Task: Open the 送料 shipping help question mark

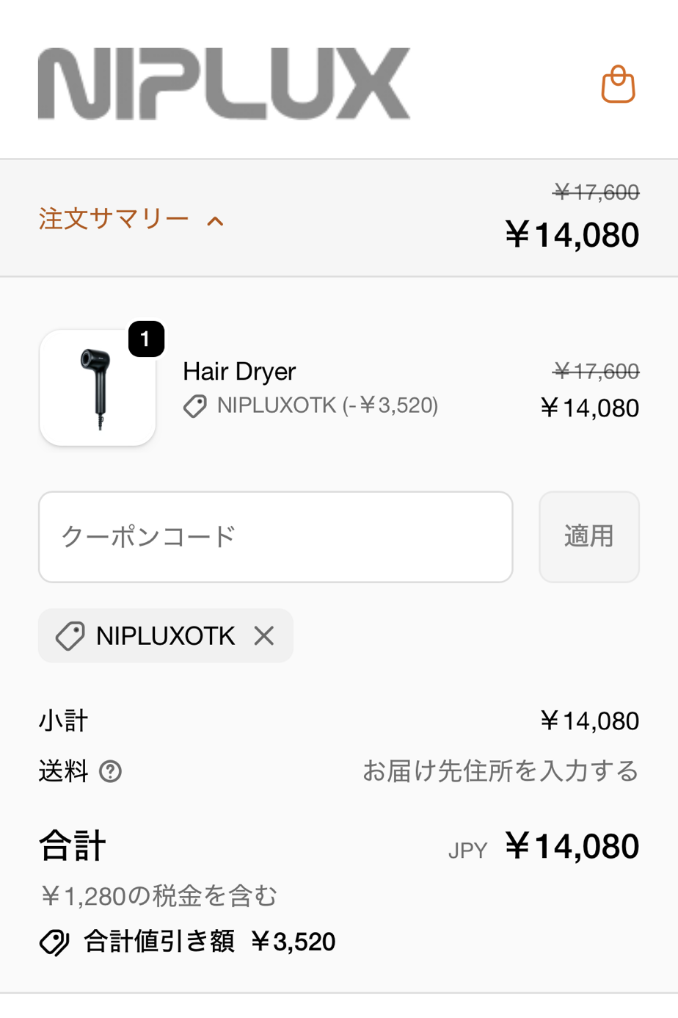Action: 110,771
